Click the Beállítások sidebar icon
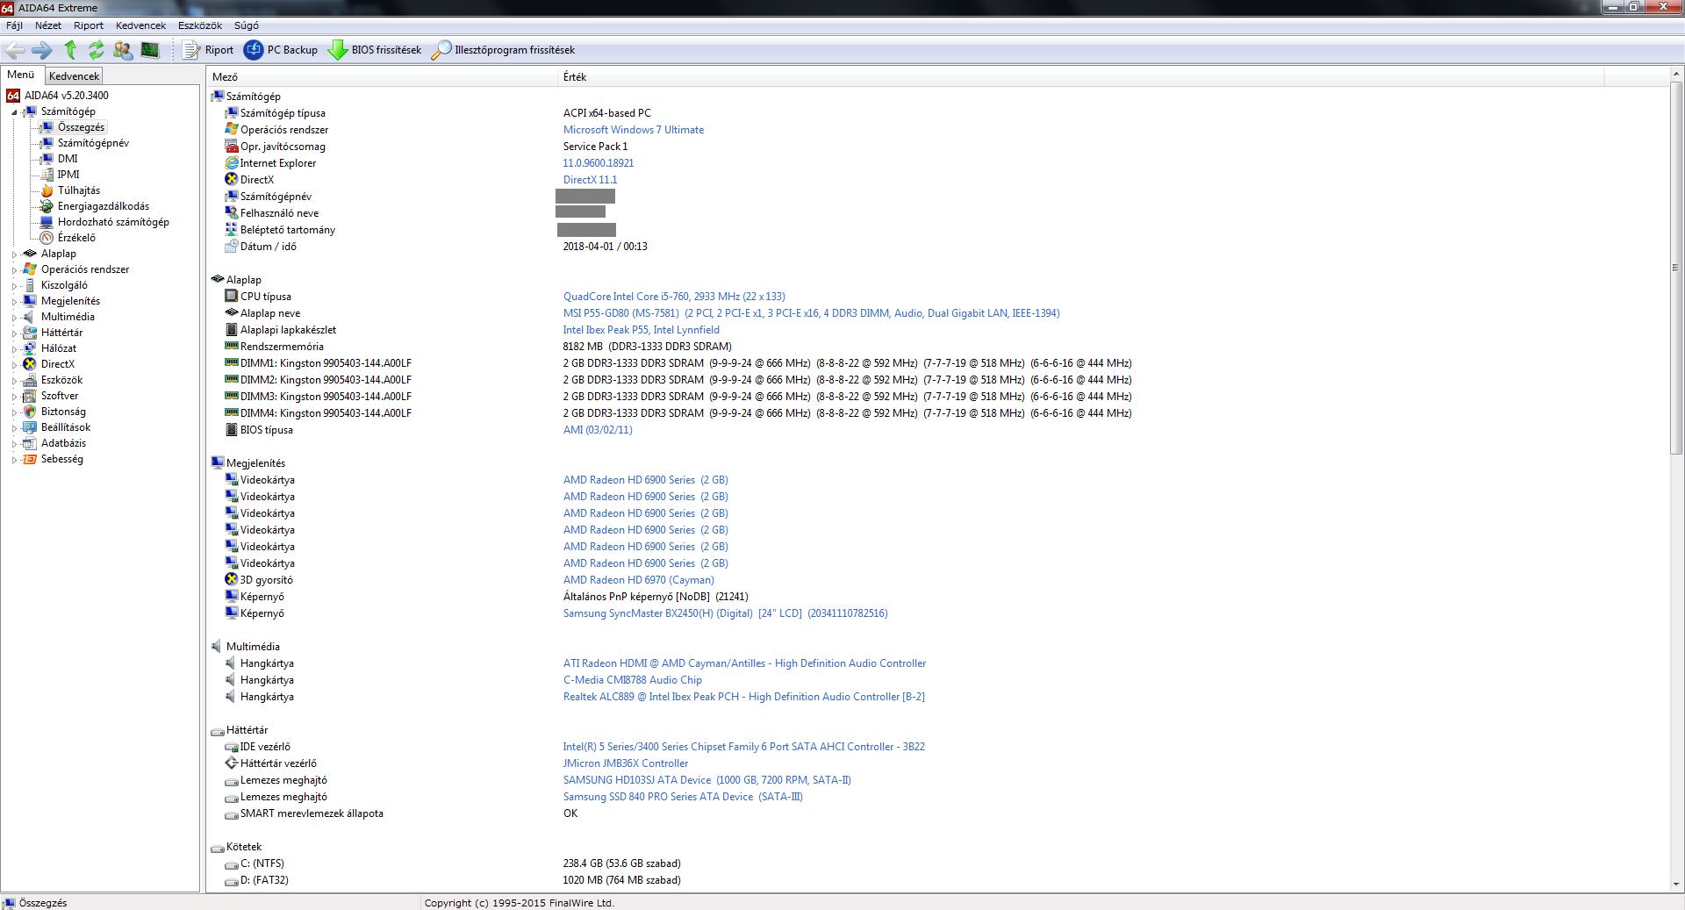 click(x=30, y=427)
